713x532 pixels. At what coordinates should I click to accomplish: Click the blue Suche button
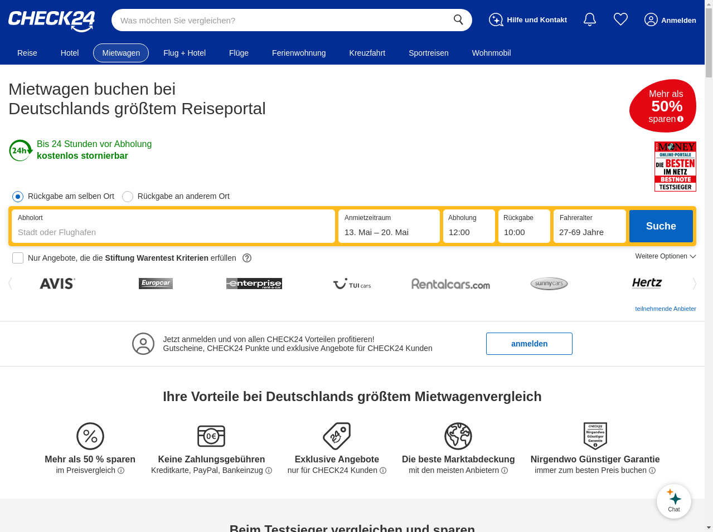click(661, 226)
